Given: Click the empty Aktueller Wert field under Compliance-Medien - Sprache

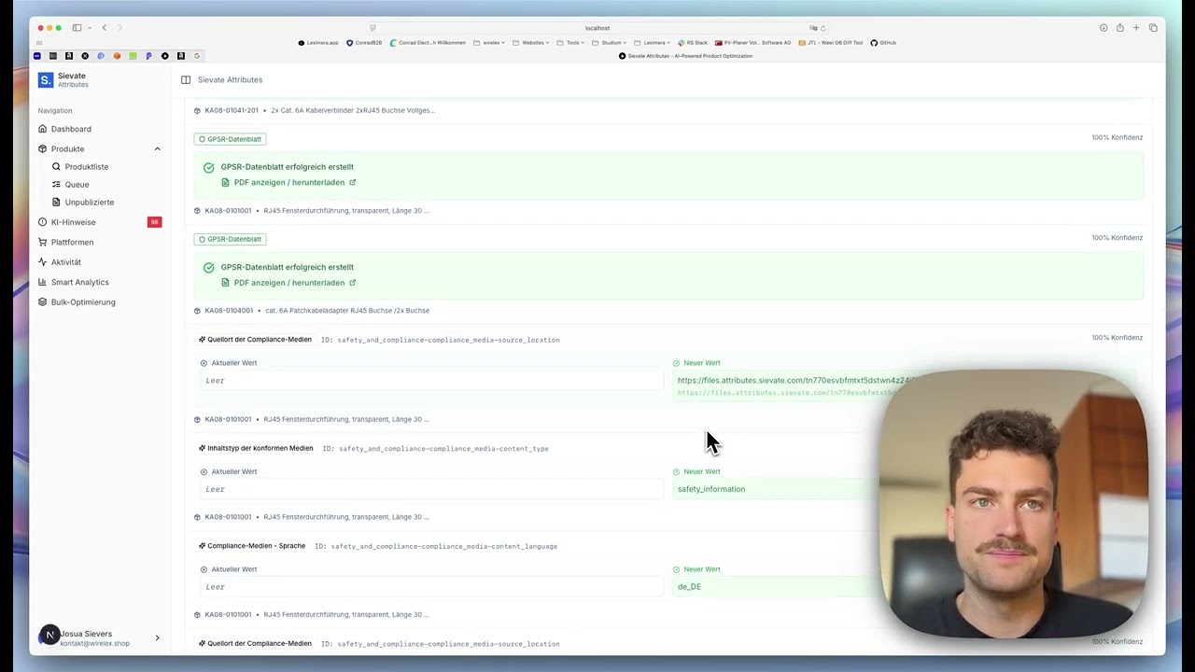Looking at the screenshot, I should click(431, 587).
